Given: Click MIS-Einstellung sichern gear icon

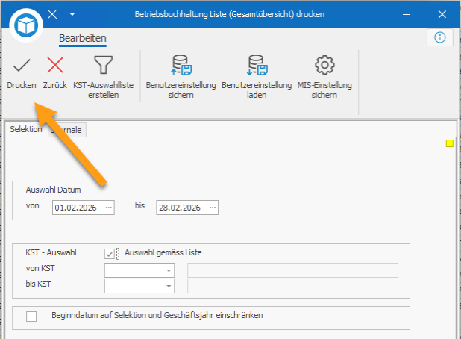Looking at the screenshot, I should coord(324,66).
